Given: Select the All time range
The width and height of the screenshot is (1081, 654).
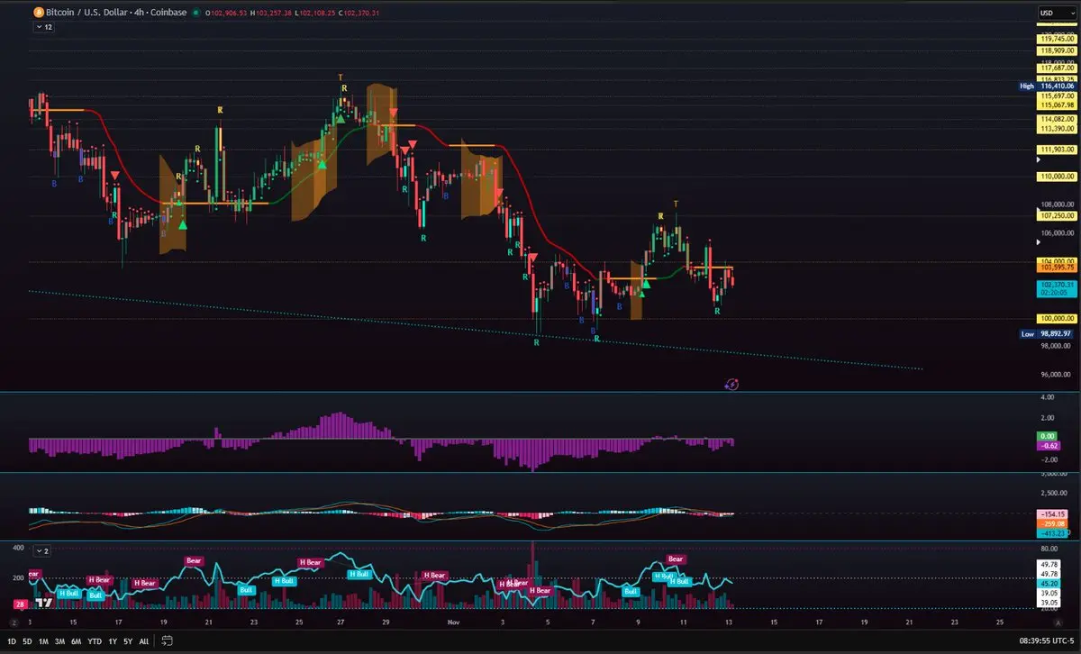Looking at the screenshot, I should tap(144, 641).
